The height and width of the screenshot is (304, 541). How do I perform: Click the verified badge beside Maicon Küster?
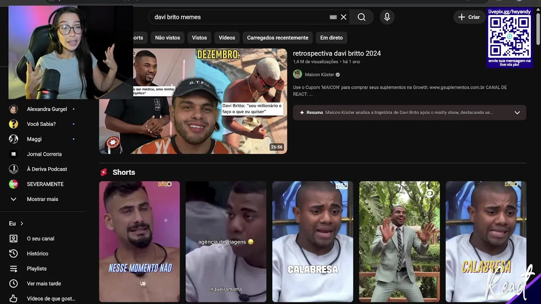pyautogui.click(x=338, y=75)
